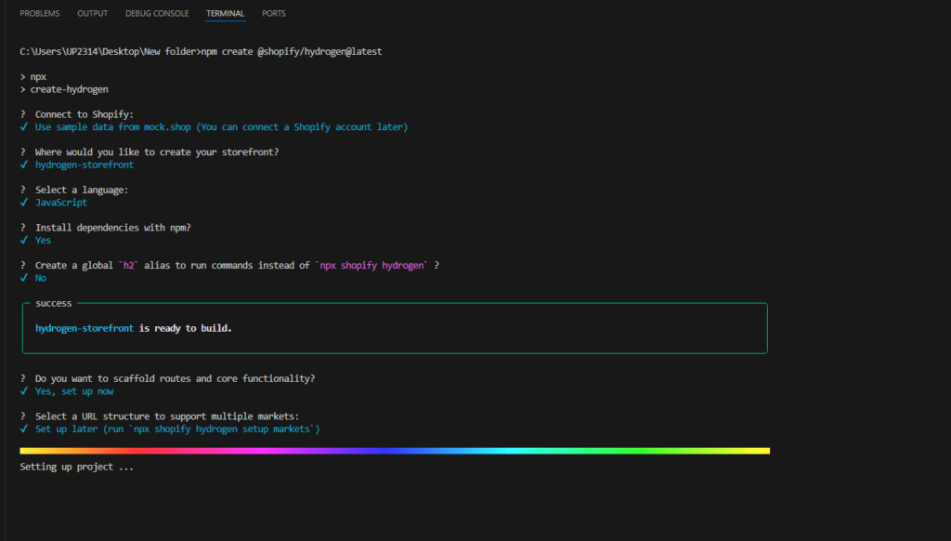Click the 'hydrogen-storefront' answer below storefront question
The image size is (951, 541).
tap(85, 165)
